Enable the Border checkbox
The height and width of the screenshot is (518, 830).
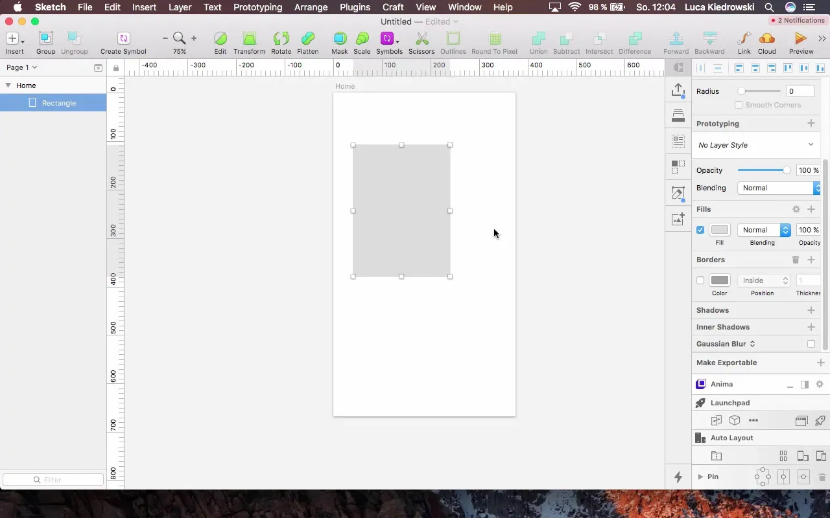coord(700,280)
